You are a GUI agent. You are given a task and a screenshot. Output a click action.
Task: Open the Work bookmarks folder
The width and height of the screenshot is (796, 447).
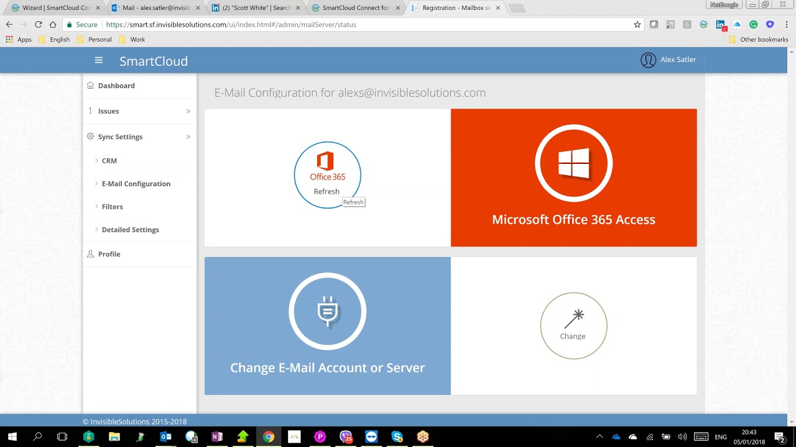pyautogui.click(x=132, y=40)
